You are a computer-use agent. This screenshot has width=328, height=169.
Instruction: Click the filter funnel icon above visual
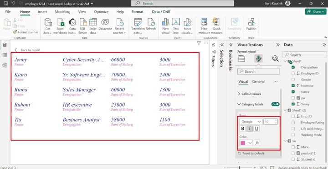point(199,43)
